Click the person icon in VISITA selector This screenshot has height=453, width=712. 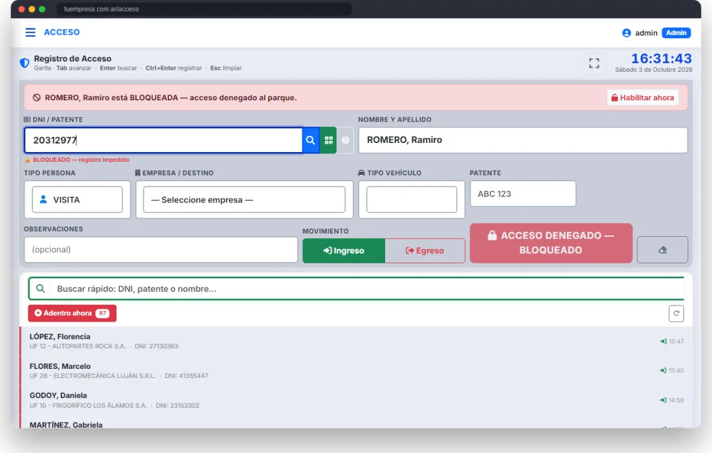coord(43,199)
